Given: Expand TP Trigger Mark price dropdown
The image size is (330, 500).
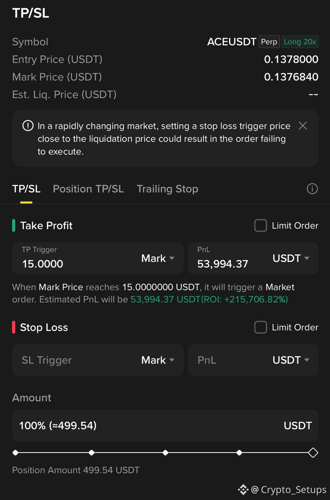Looking at the screenshot, I should pos(158,258).
